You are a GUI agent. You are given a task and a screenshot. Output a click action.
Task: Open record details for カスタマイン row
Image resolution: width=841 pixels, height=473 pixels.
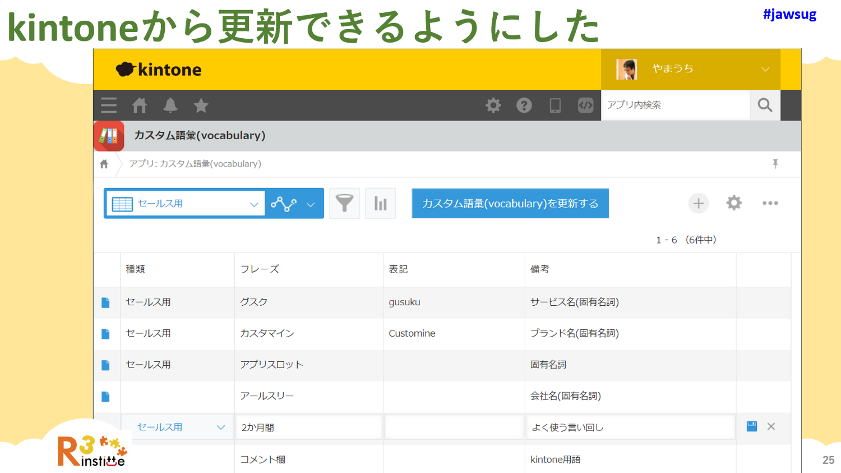105,334
